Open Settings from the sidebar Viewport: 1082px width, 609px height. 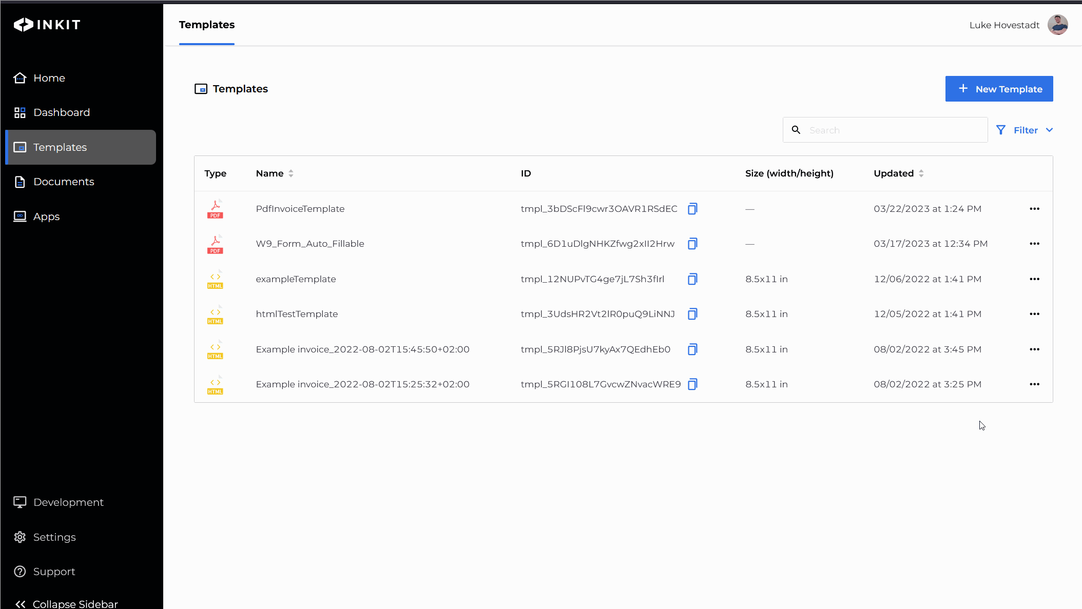[x=54, y=537]
